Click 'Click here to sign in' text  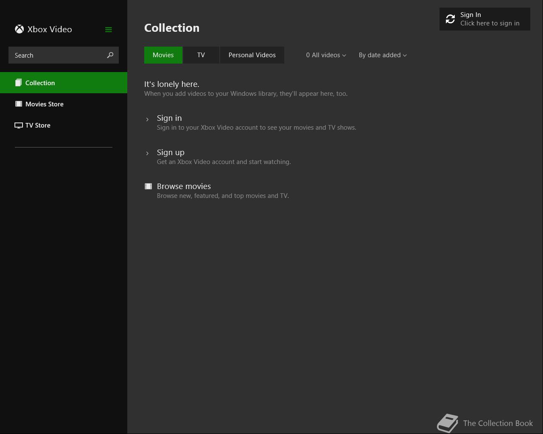pos(490,23)
